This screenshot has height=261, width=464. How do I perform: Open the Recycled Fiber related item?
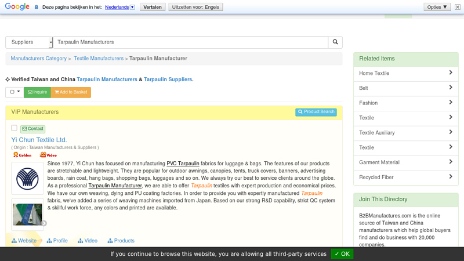(x=376, y=177)
